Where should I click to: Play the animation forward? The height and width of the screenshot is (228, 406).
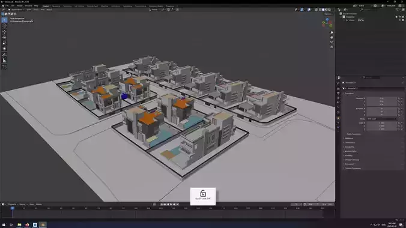[x=171, y=204]
